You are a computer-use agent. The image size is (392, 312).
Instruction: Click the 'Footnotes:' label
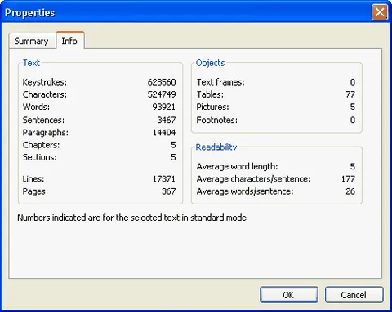tap(217, 120)
